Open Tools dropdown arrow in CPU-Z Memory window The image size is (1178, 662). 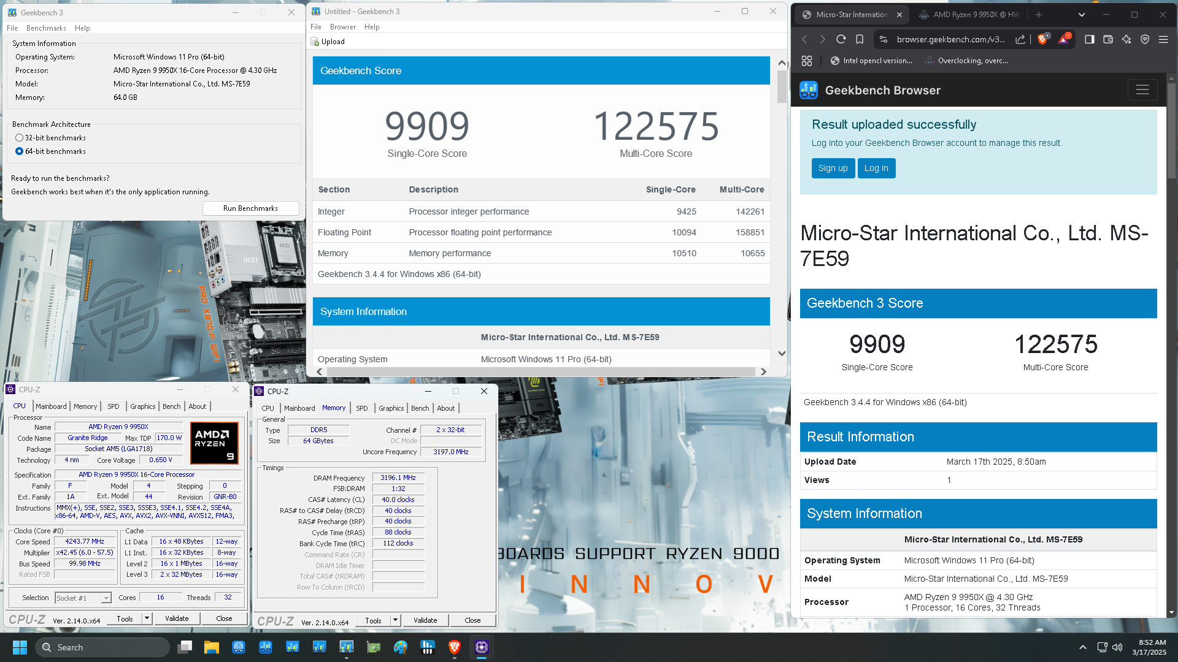(396, 620)
